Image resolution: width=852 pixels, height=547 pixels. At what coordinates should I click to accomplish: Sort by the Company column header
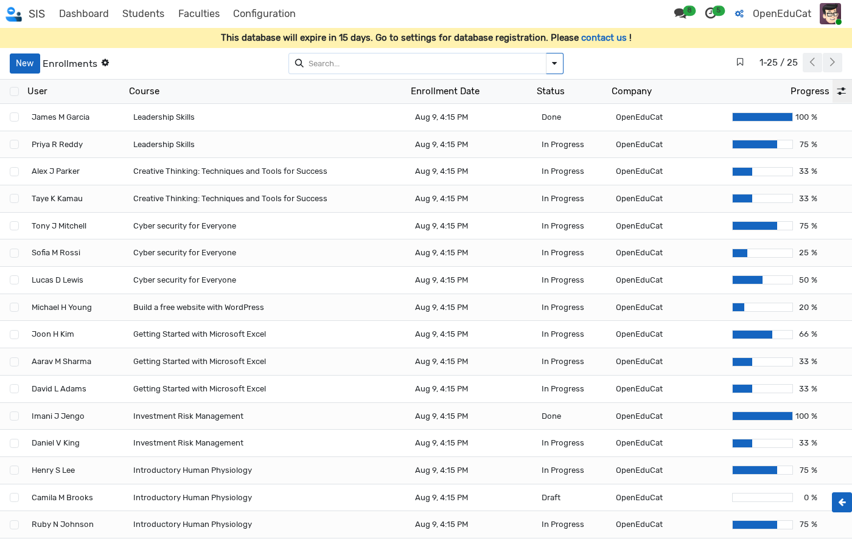coord(632,91)
